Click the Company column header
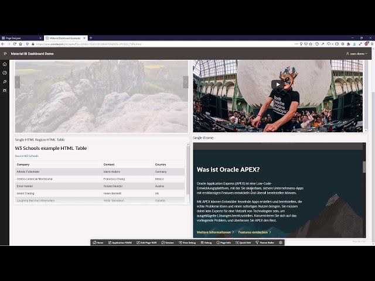375x281 pixels. [x=23, y=165]
